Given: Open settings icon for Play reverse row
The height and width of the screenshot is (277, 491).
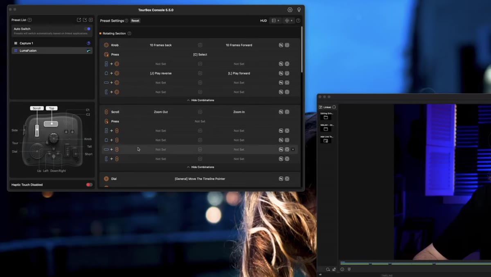Looking at the screenshot, I should coord(287,73).
